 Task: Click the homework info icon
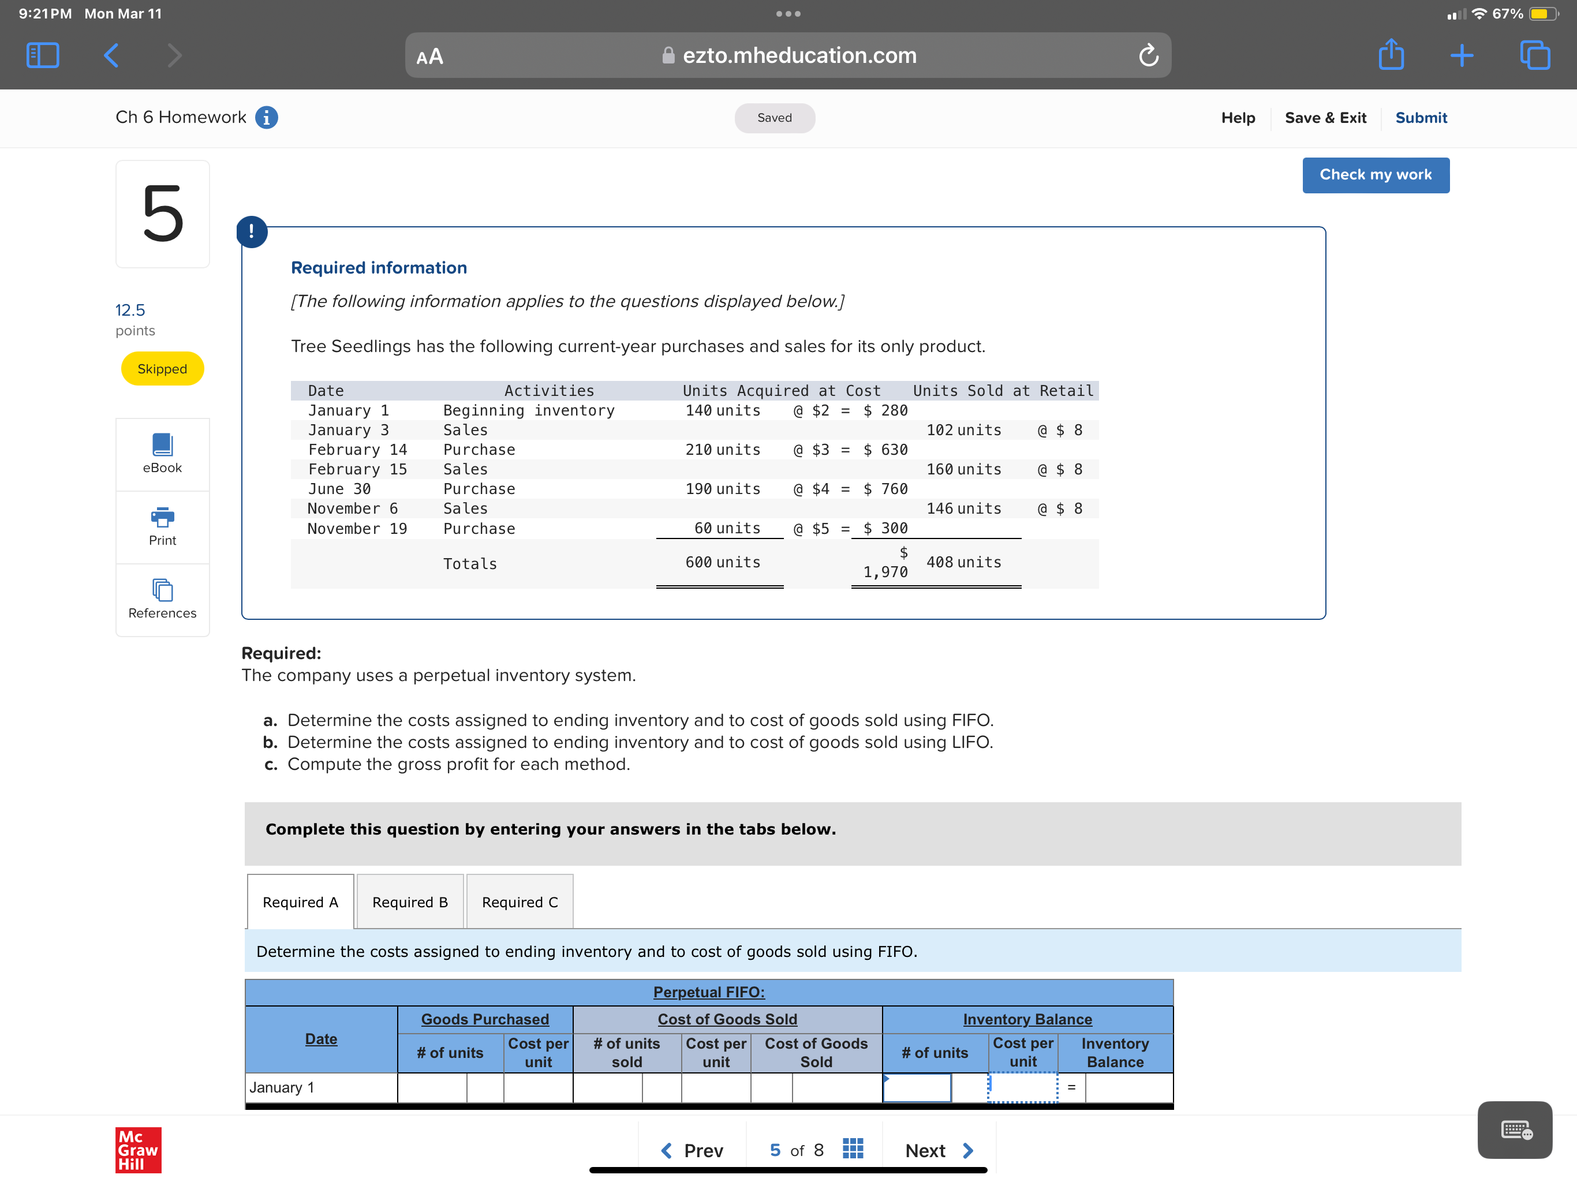tap(267, 118)
